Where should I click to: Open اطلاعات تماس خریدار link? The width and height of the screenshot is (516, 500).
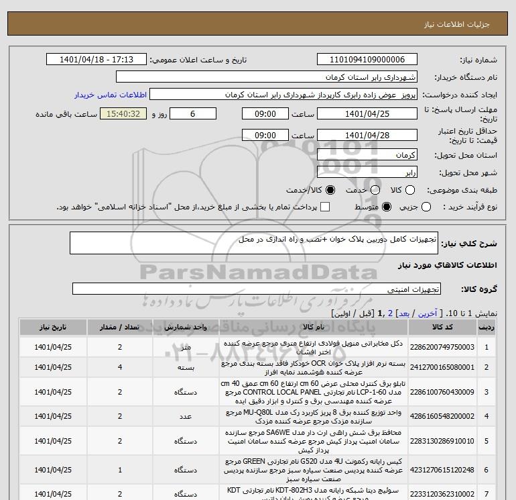111,95
